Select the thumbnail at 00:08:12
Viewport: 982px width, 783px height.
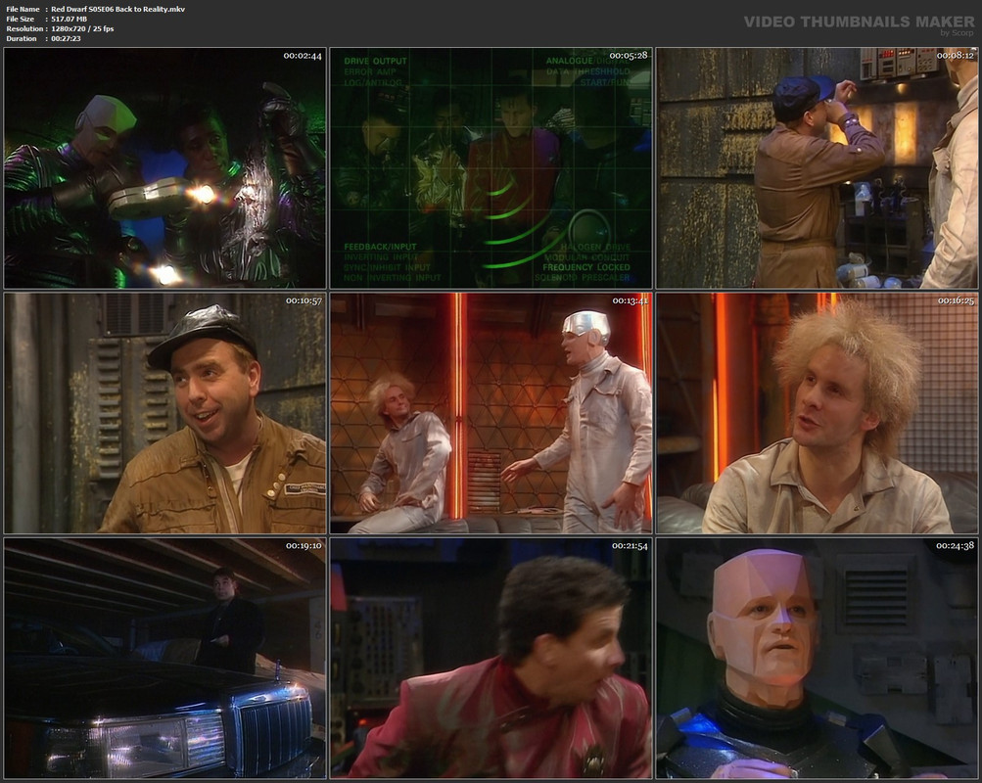(x=817, y=167)
